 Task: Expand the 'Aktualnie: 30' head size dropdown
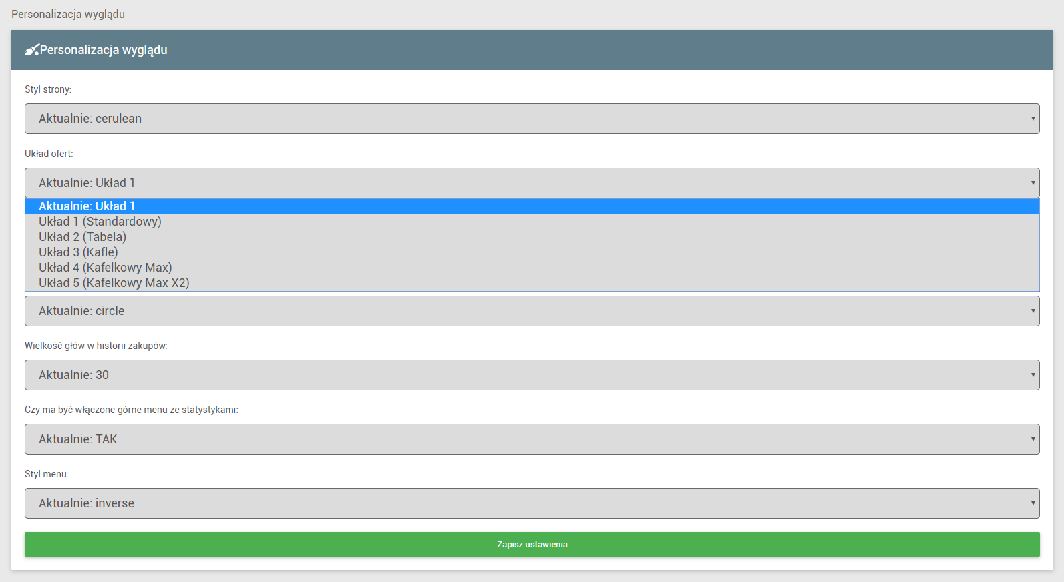(532, 375)
